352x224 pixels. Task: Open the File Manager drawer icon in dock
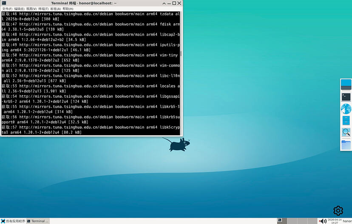click(x=346, y=120)
